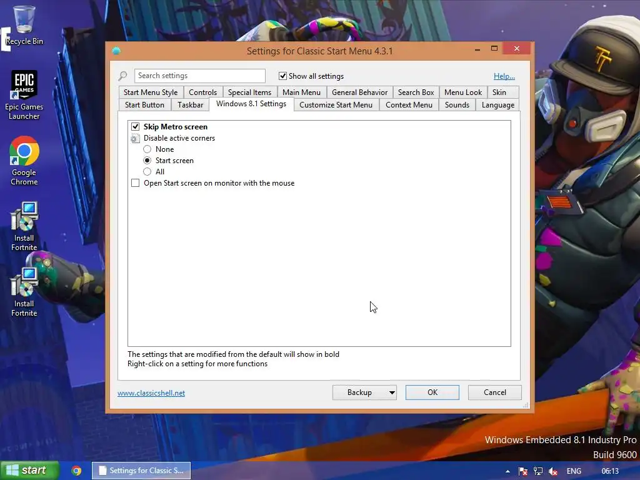
Task: Select the Start screen radio option
Action: tap(147, 161)
